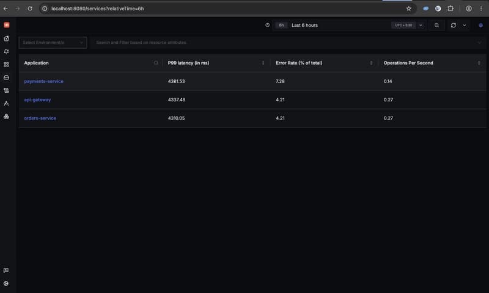Click the 7.28 error rate value
This screenshot has width=489, height=293.
click(280, 81)
